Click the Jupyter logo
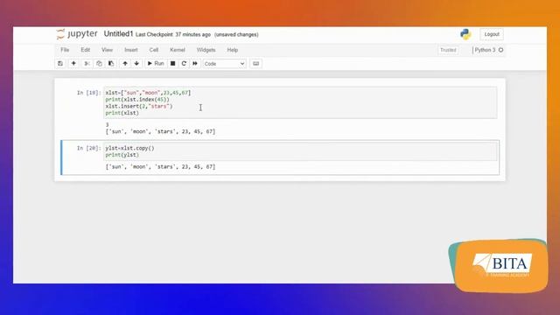Viewport: 560px width, 315px height. tap(77, 34)
